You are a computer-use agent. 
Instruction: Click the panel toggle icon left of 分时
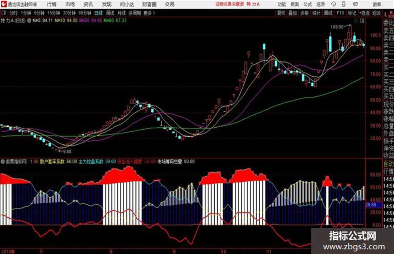pos(3,13)
